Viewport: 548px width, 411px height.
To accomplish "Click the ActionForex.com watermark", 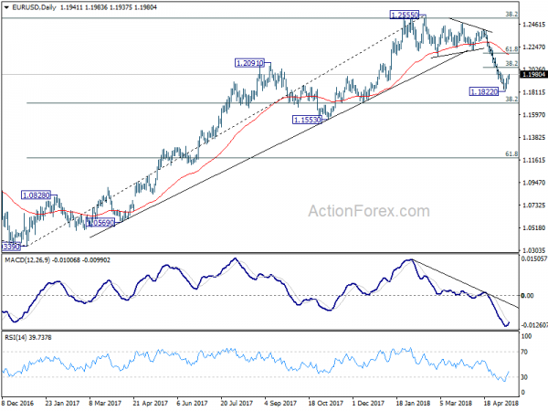I will pos(369,211).
